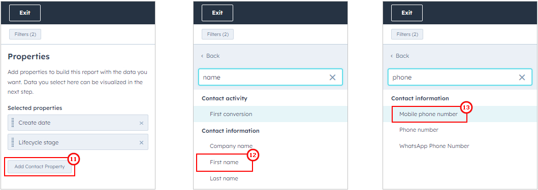This screenshot has width=538, height=190.
Task: Clear the 'phone' search field
Action: pyautogui.click(x=522, y=78)
